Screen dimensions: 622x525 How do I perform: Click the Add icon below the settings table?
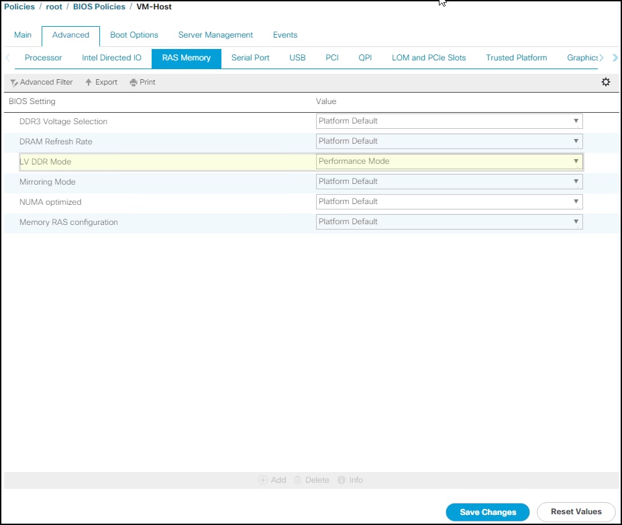coord(272,480)
